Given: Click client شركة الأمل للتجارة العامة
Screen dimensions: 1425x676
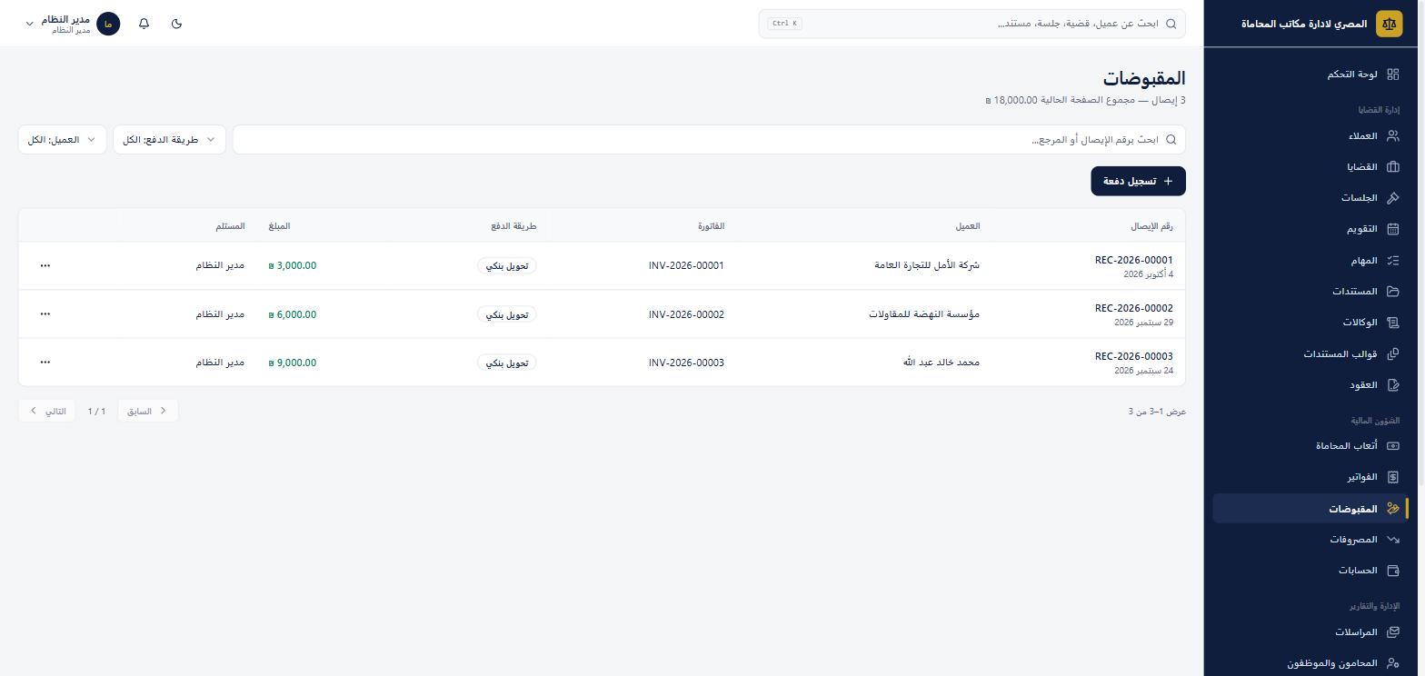Looking at the screenshot, I should [927, 266].
